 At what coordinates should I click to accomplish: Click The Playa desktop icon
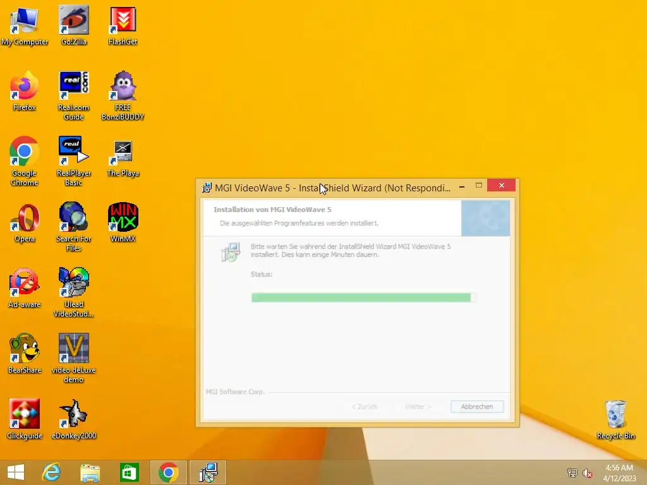[123, 159]
